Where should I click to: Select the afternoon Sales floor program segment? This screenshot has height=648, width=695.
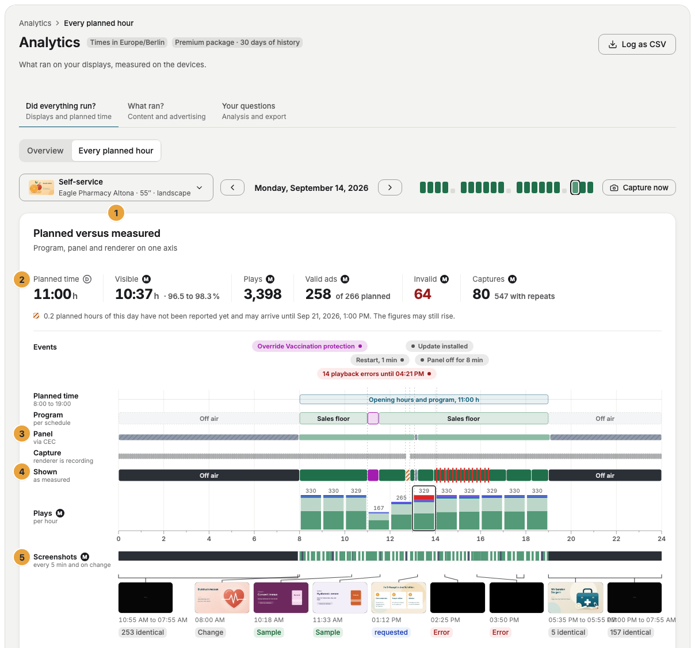(464, 419)
